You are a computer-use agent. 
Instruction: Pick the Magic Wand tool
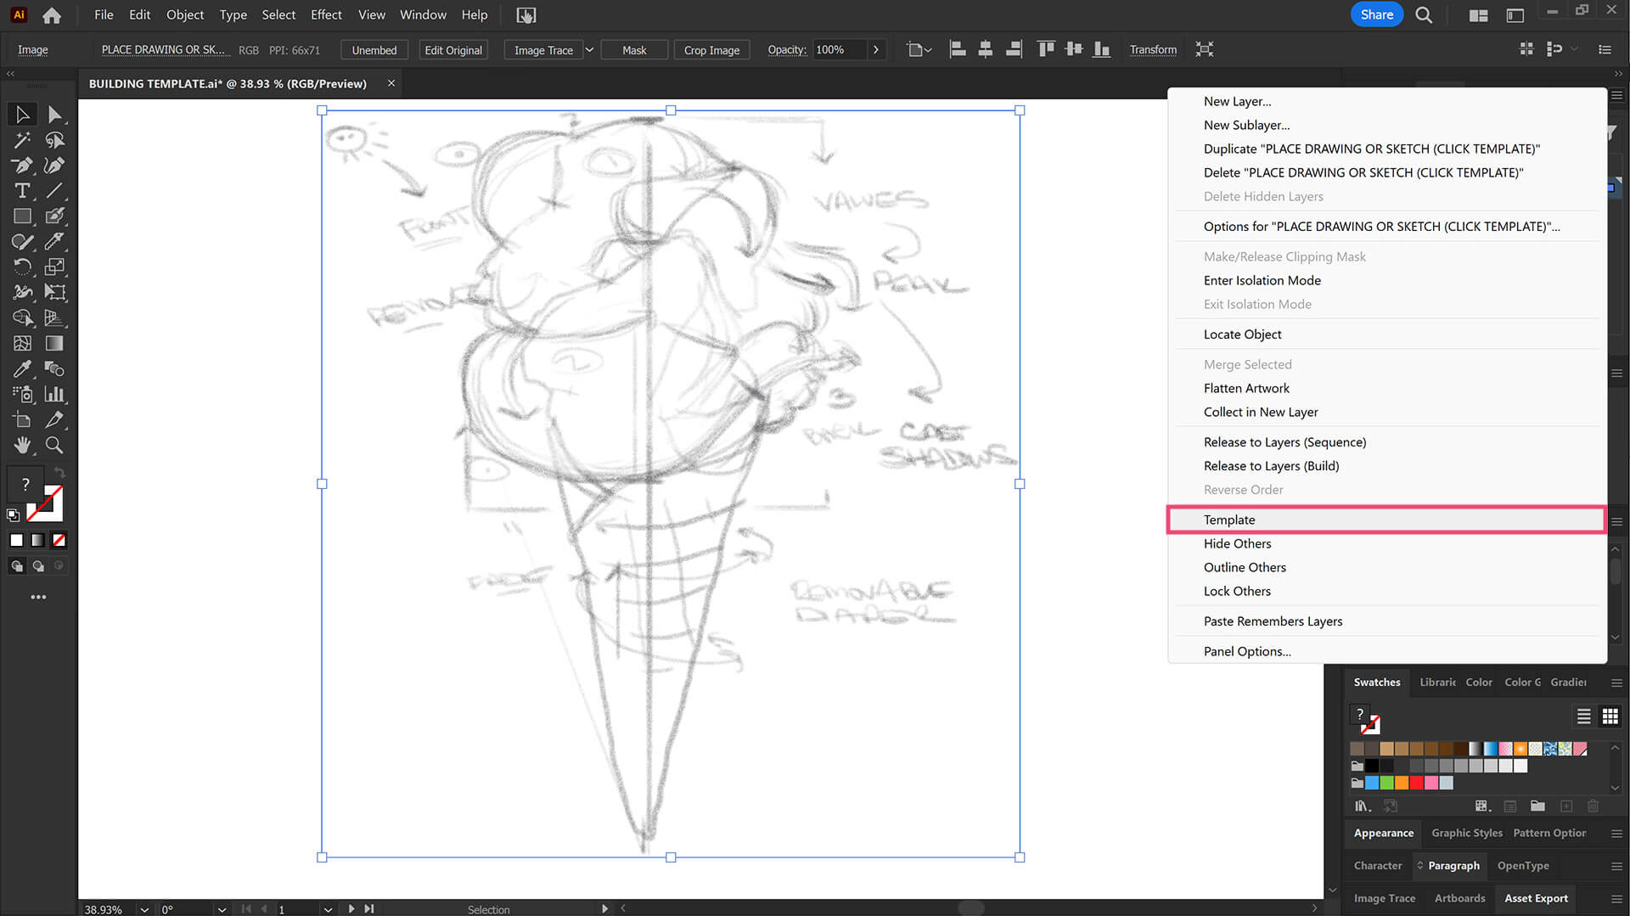pos(22,140)
